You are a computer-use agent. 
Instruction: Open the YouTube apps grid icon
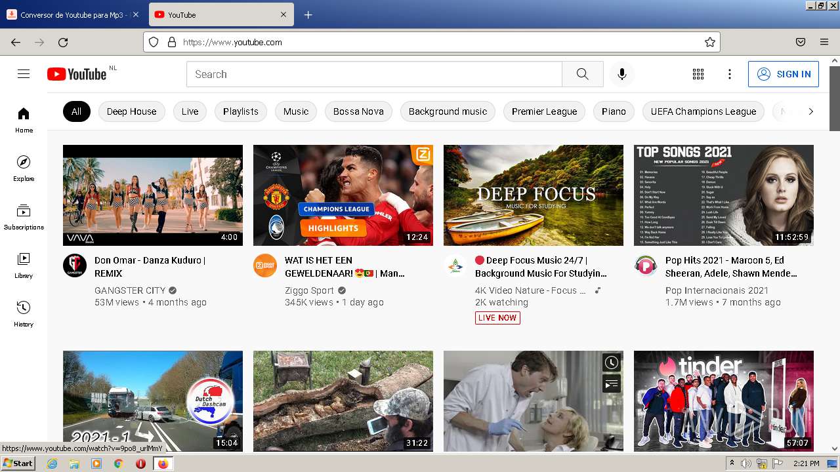coord(698,74)
